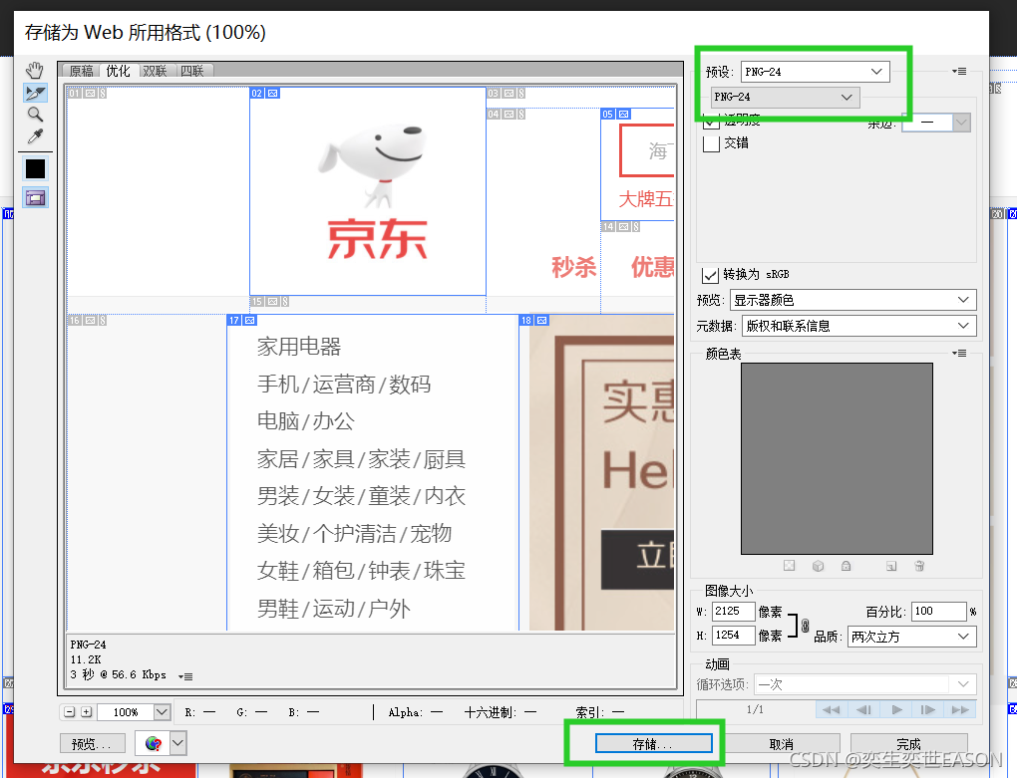This screenshot has height=778, width=1017.
Task: Click the 男鞋/运动/户外 text in preview
Action: click(x=334, y=609)
